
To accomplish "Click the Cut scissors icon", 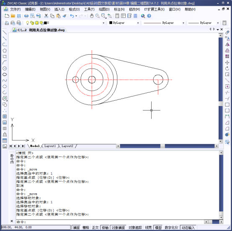I will tap(46, 16).
